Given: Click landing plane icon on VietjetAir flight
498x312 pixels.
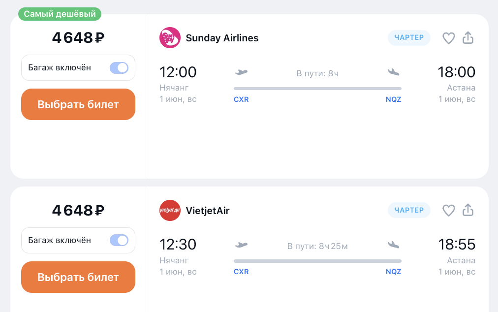Looking at the screenshot, I should pyautogui.click(x=394, y=245).
